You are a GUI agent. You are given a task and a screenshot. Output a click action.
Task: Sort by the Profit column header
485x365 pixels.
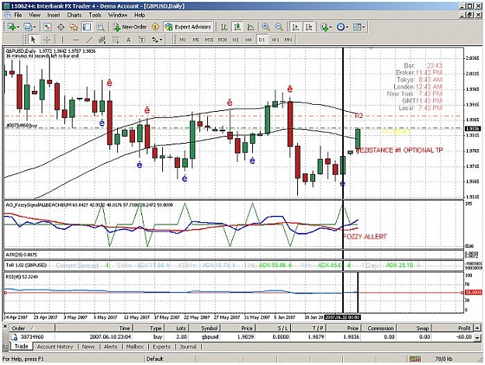coord(452,328)
